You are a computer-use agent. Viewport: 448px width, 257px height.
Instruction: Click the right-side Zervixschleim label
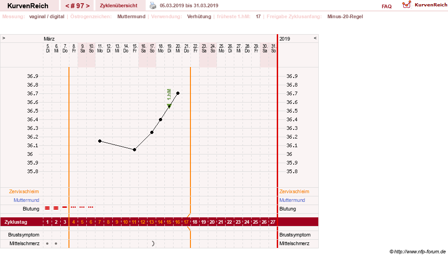point(294,191)
